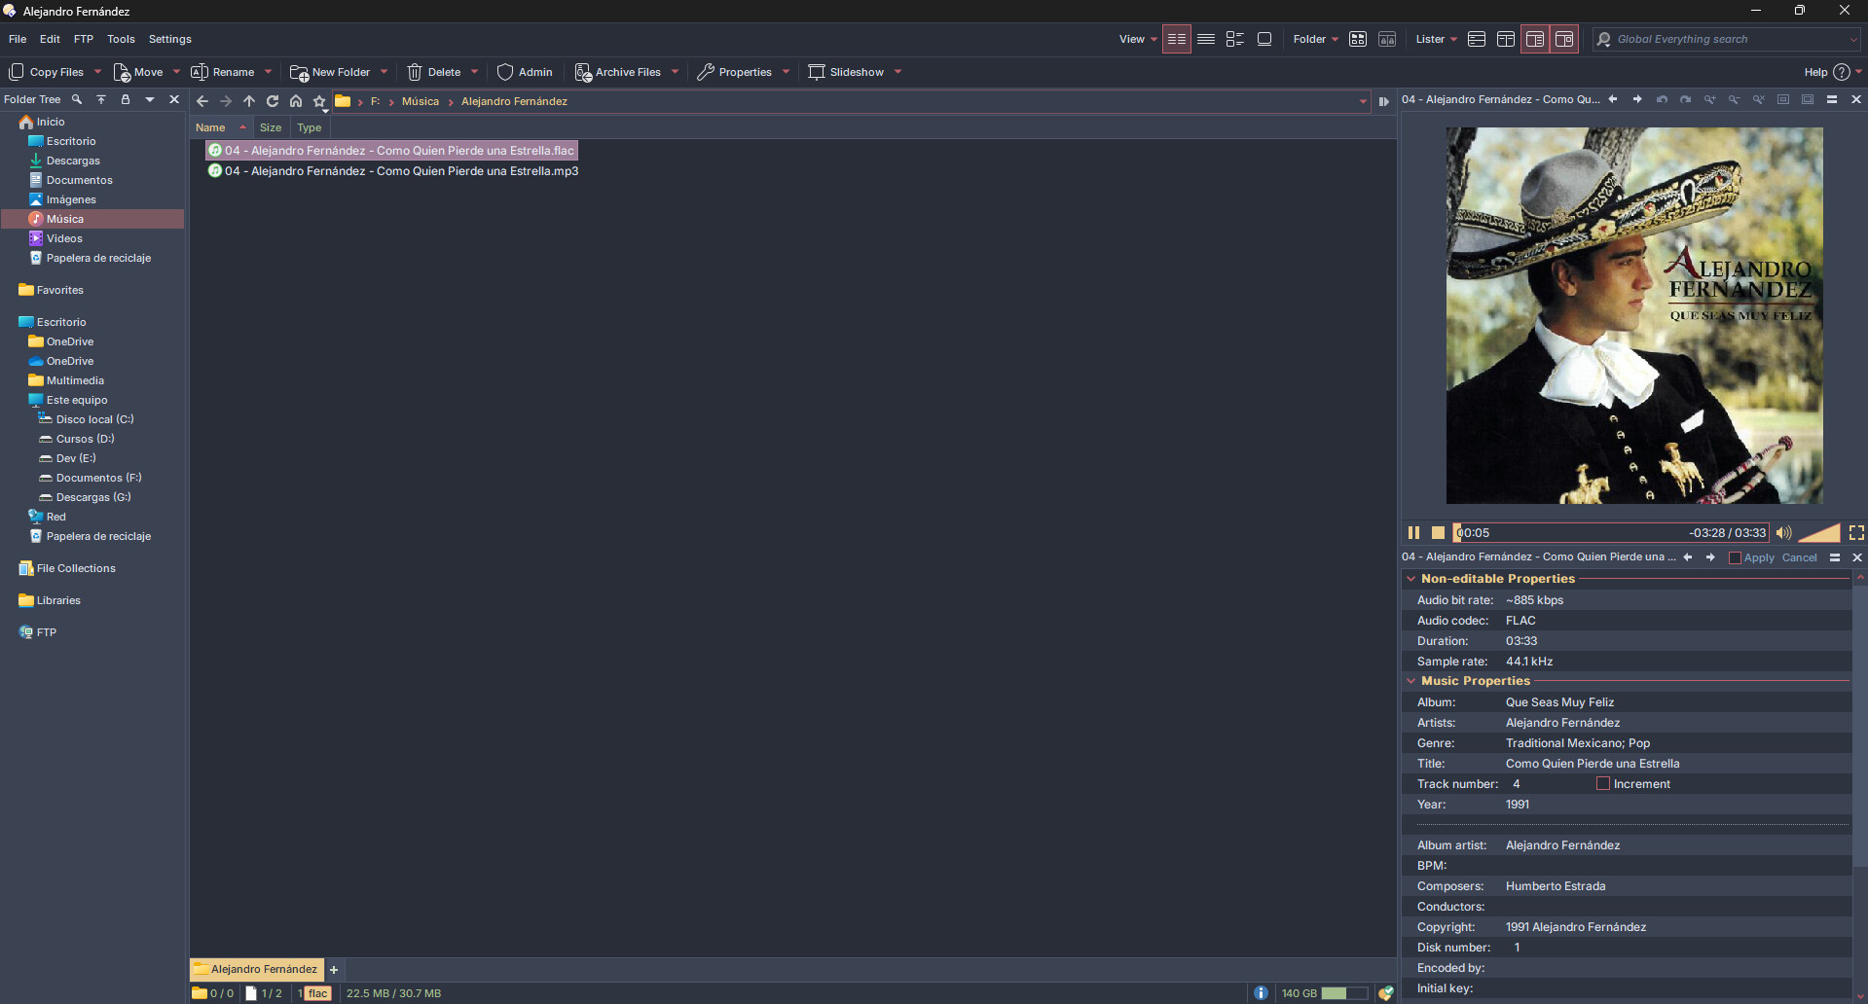Collapse the Non-editable Properties section
The width and height of the screenshot is (1868, 1004).
(1410, 579)
